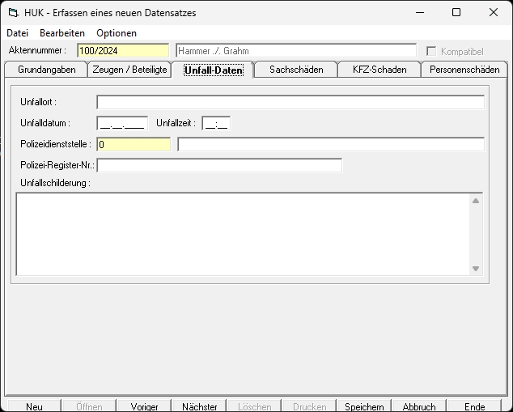The width and height of the screenshot is (513, 412).
Task: Switch to the Grundangaben tab
Action: pos(46,70)
